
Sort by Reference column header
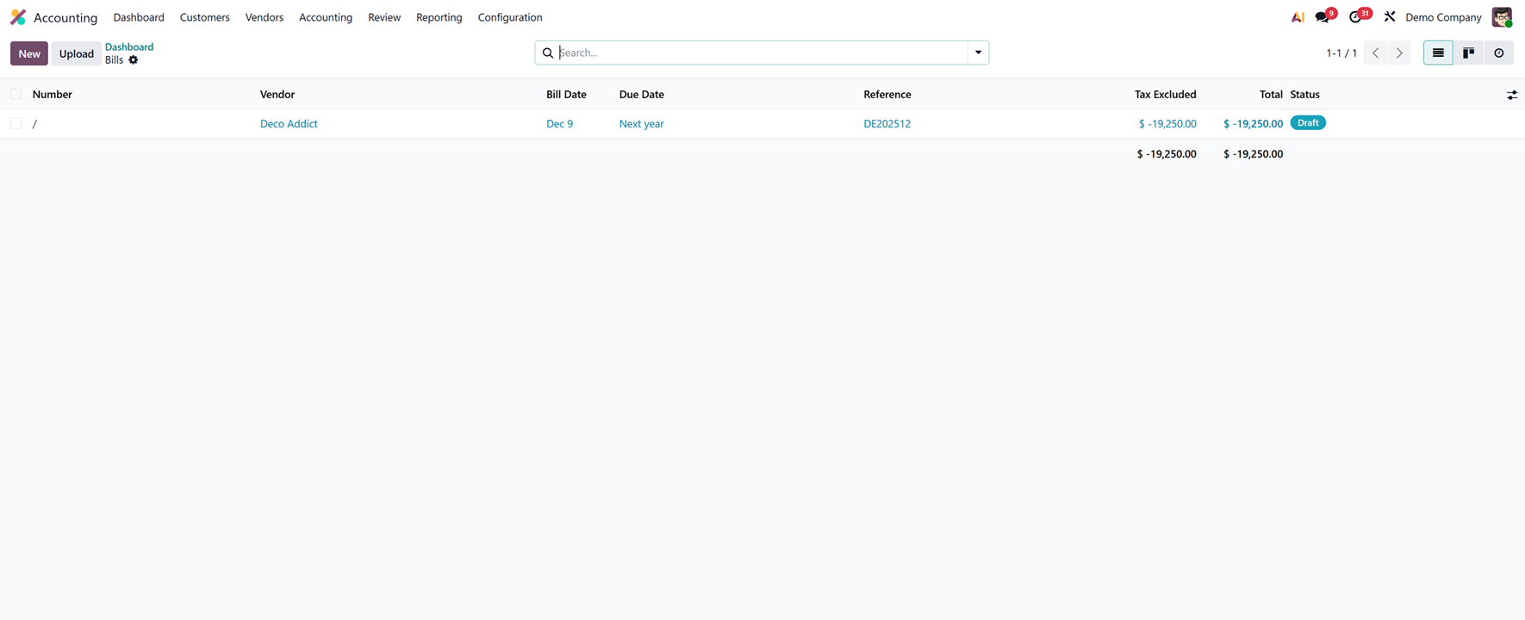(x=887, y=95)
